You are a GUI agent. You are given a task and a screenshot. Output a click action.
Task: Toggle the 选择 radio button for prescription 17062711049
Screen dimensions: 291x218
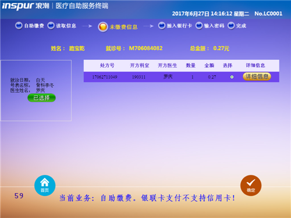(x=232, y=77)
